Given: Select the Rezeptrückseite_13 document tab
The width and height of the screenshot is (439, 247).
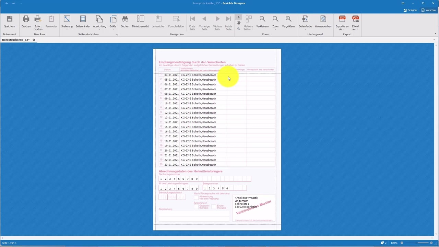Looking at the screenshot, I should pos(16,40).
